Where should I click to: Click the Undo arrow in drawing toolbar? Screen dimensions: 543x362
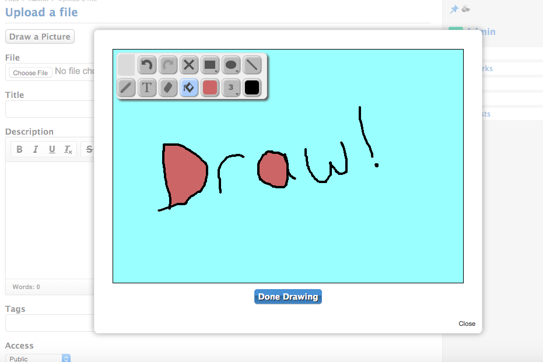point(147,65)
